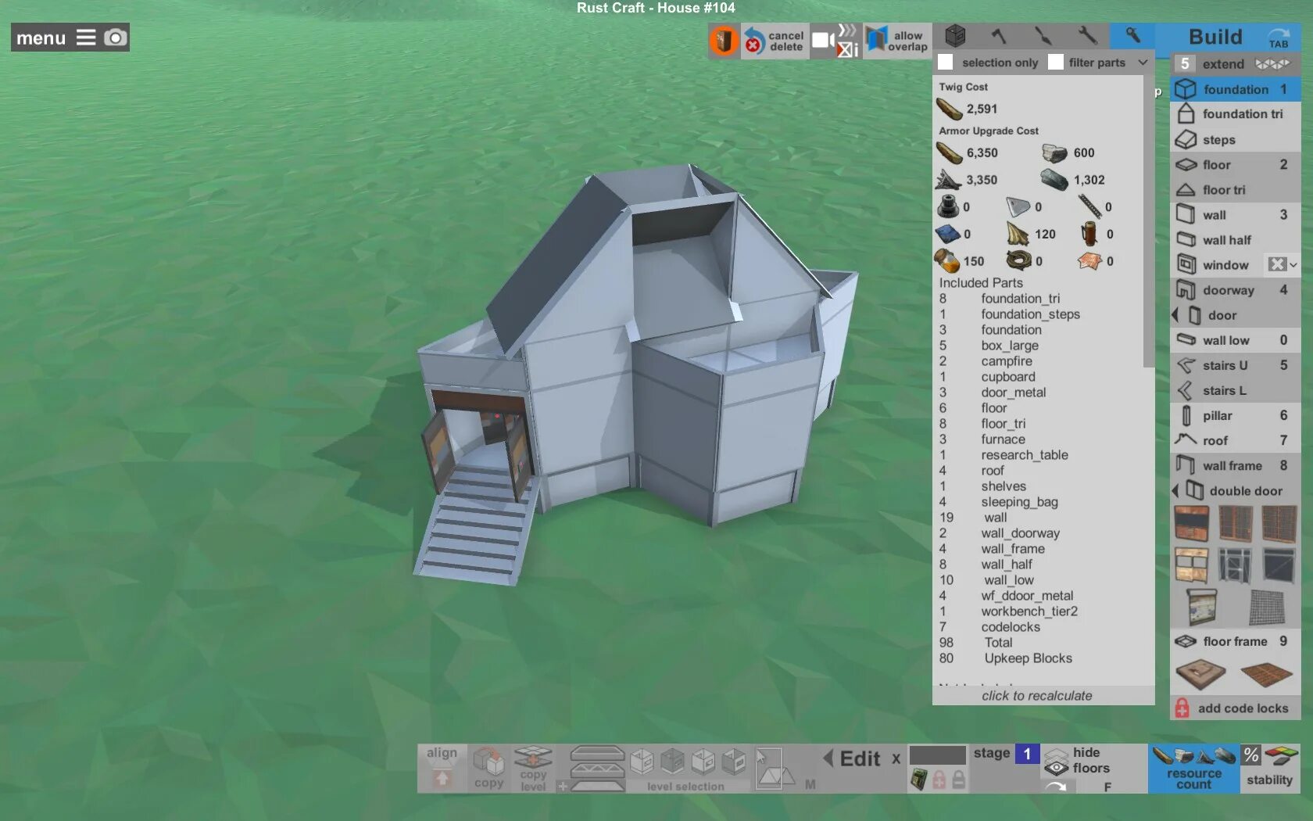Viewport: 1313px width, 821px height.
Task: Close the Edit panel with x
Action: 896,758
